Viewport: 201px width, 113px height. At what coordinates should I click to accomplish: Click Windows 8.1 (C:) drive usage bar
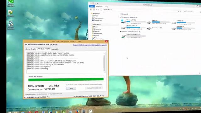(x=136, y=22)
